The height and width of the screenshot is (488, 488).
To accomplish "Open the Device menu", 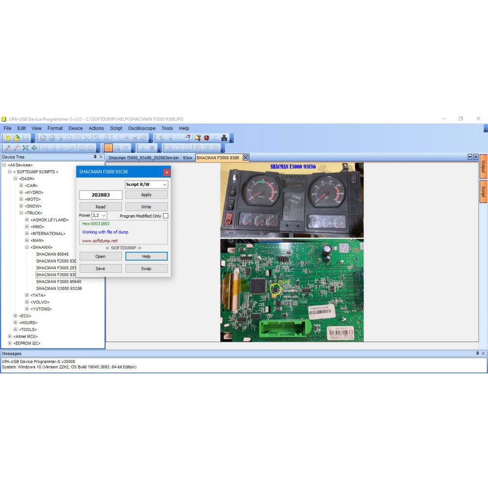I will [x=76, y=128].
